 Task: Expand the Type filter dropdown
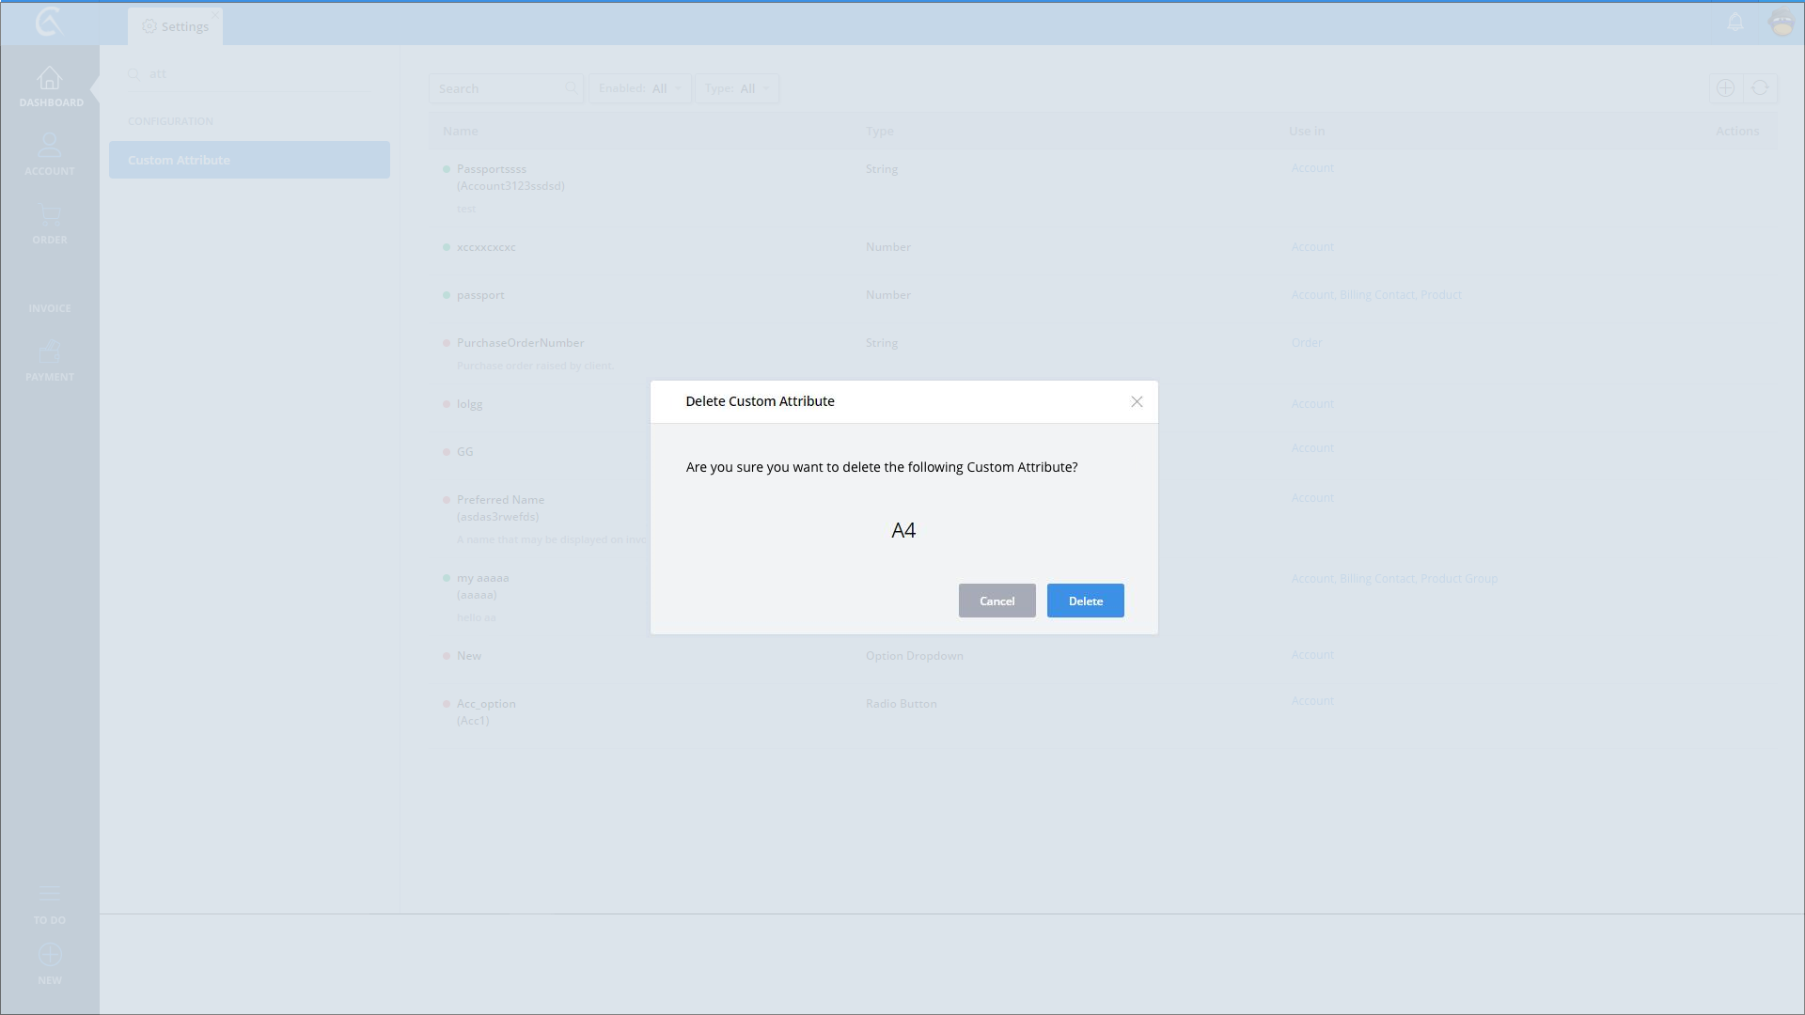tap(737, 88)
